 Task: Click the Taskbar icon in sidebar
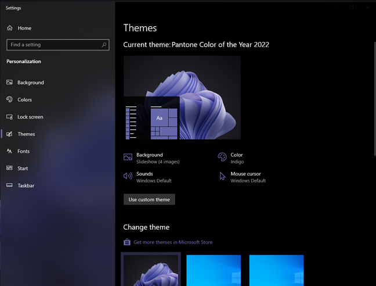(9, 185)
